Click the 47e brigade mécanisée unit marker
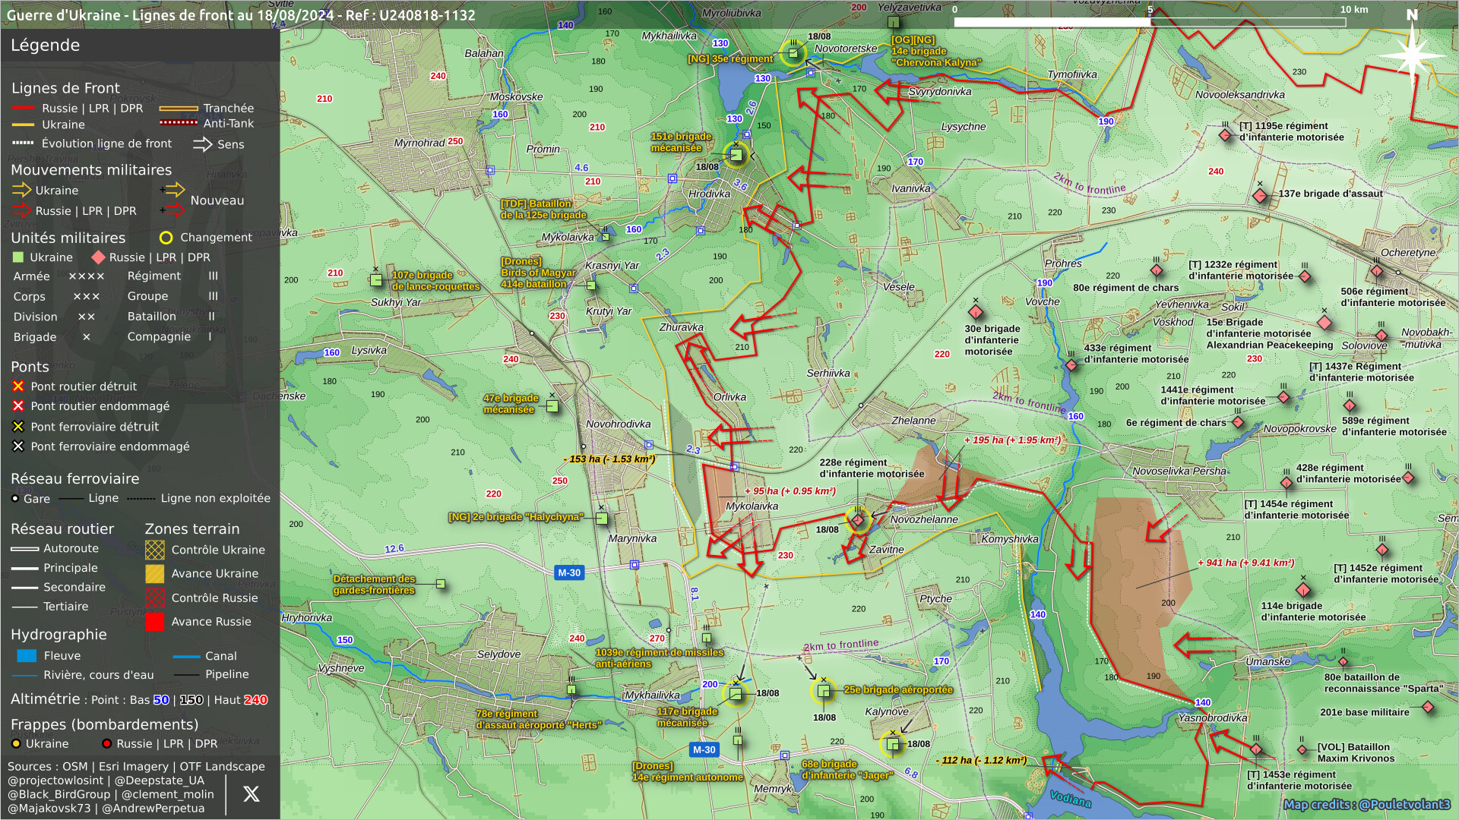 click(x=552, y=406)
